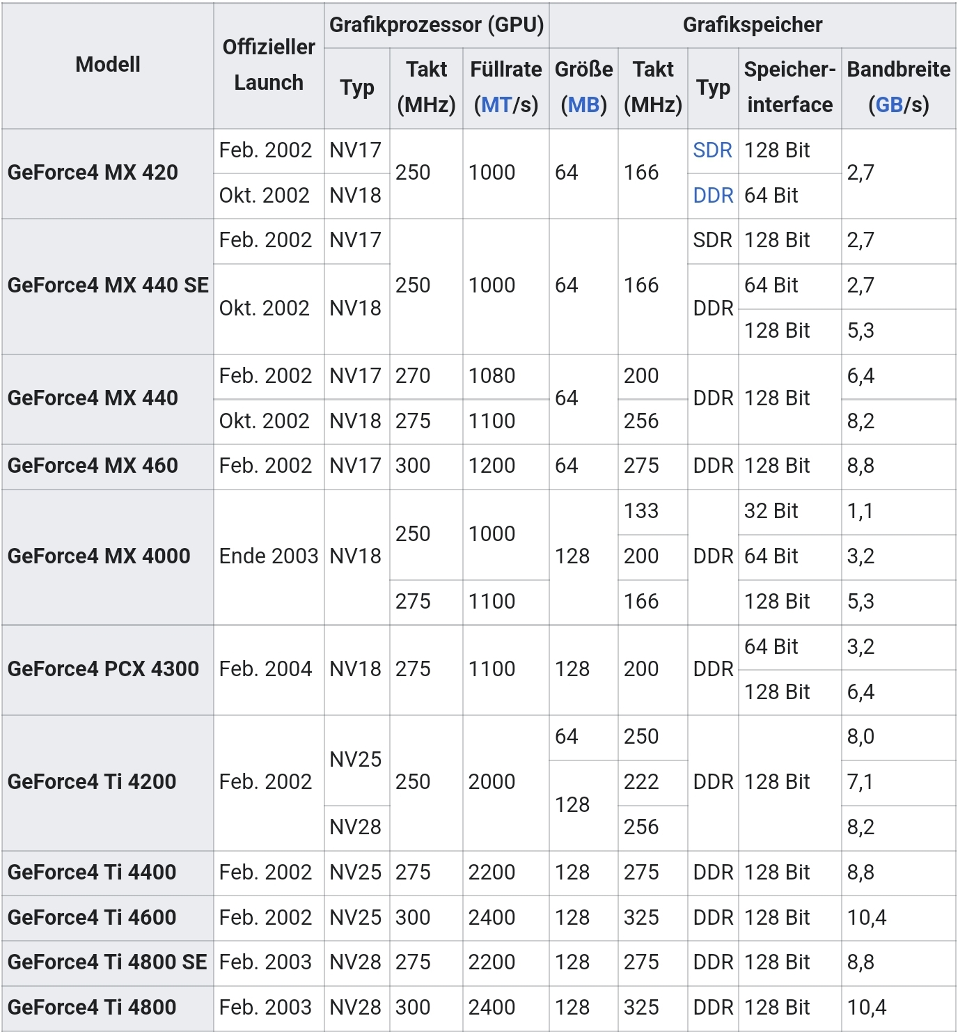Follow the SDR link in MX 420 row
This screenshot has width=967, height=1032.
click(712, 150)
